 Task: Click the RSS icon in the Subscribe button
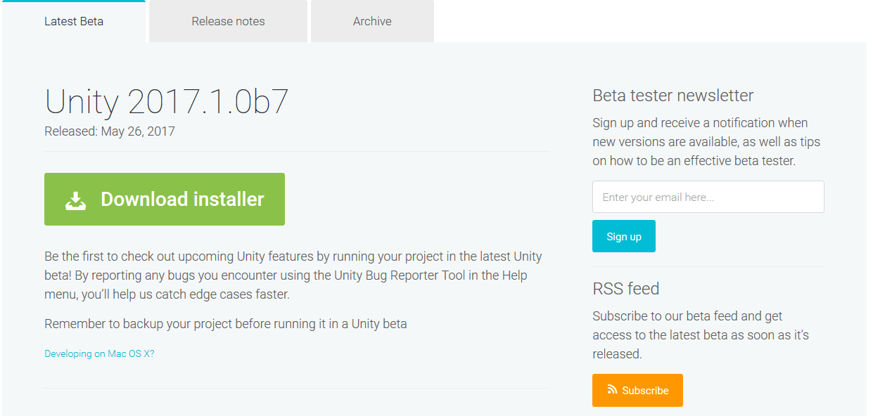612,389
